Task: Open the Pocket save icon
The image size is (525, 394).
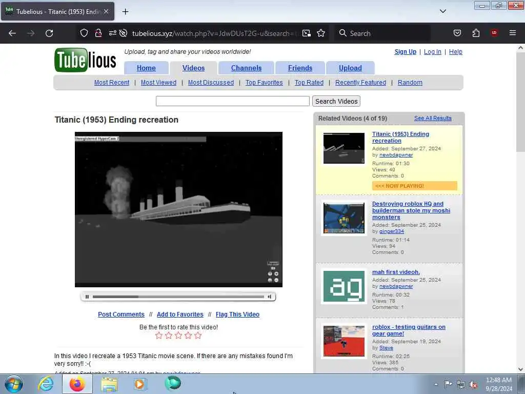Action: (x=457, y=33)
